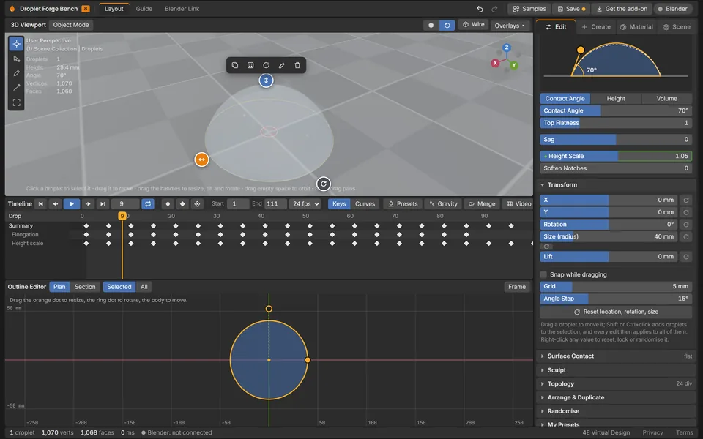The width and height of the screenshot is (703, 439).
Task: Reset the Rotation transform value
Action: click(686, 225)
